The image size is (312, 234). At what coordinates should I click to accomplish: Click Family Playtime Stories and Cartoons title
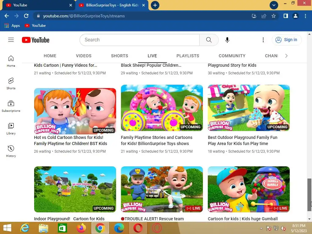coord(157,140)
